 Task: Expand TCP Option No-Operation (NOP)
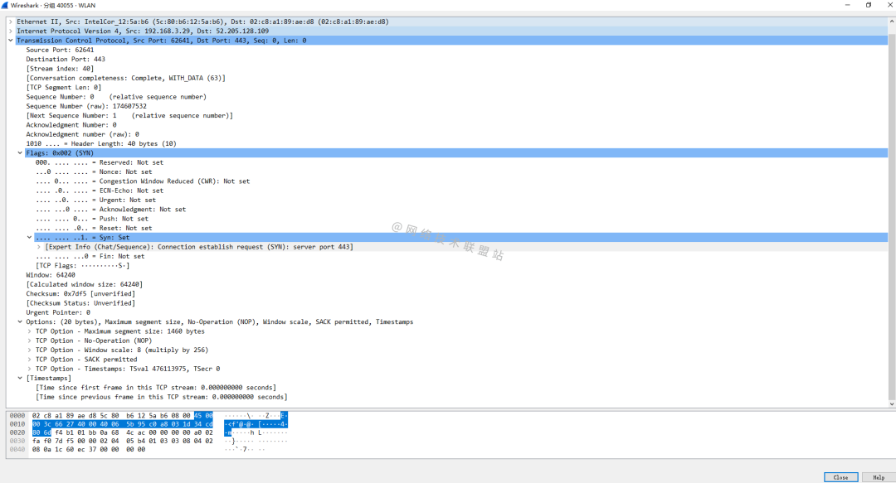click(30, 341)
